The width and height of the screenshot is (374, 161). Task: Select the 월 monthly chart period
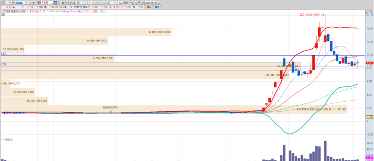[63, 3]
